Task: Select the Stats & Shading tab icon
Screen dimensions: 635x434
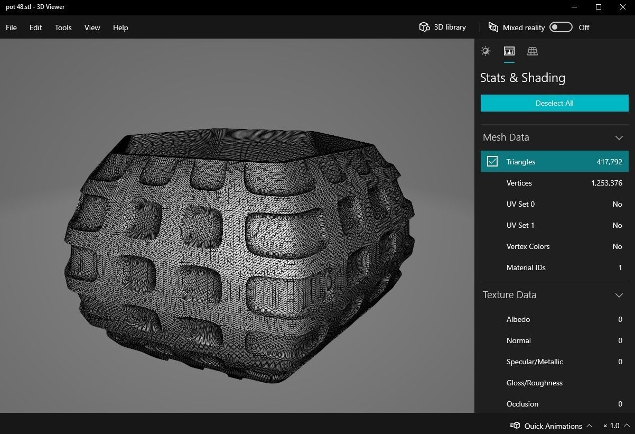Action: (x=509, y=51)
